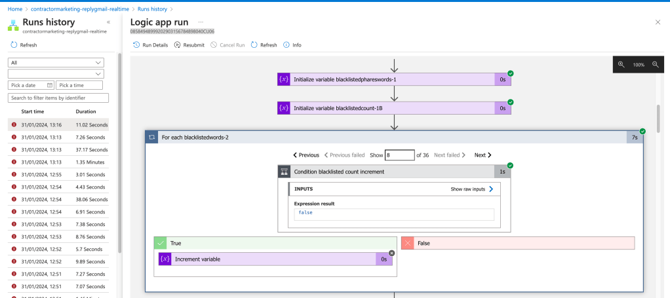Screen dimensions: 670x298
Task: Click the variable icon on blacklistedphareswords-1
Action: point(284,79)
